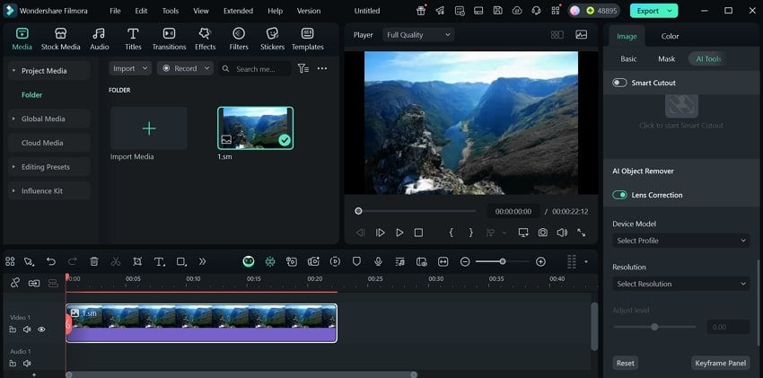
Task: Open the Select Resolution dropdown
Action: (680, 284)
